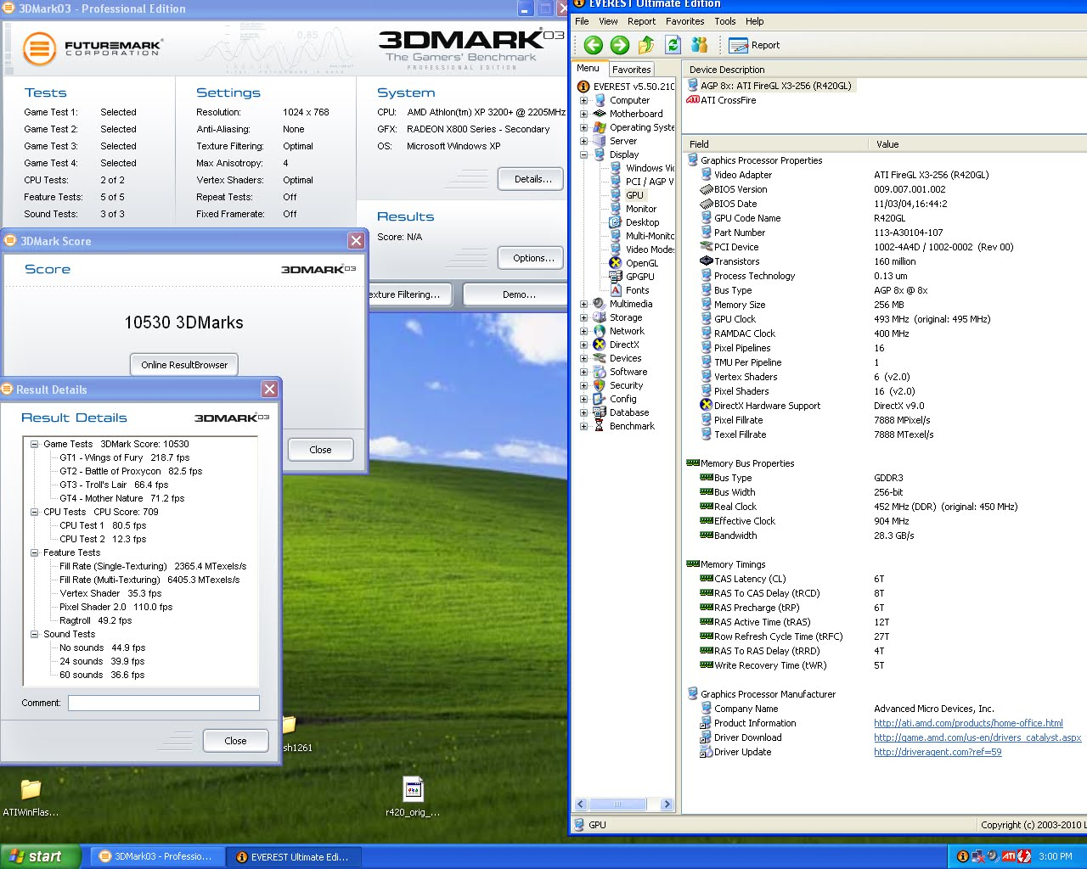Viewport: 1087px width, 869px height.
Task: Open the Report toolbar button
Action: (754, 45)
